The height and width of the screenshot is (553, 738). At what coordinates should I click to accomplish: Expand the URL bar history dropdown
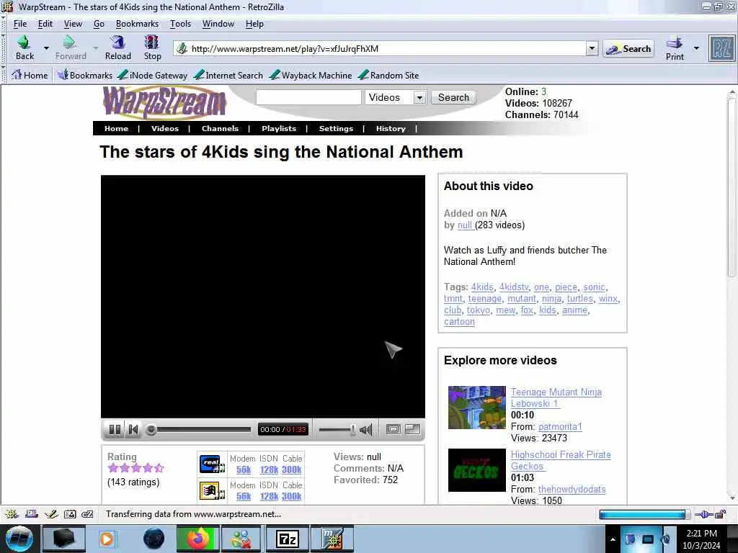592,48
